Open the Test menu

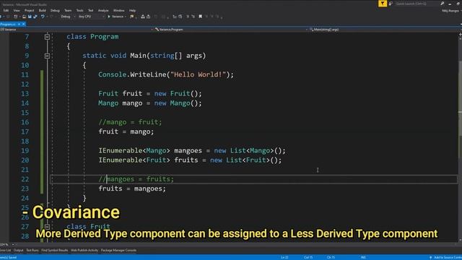tap(90, 10)
